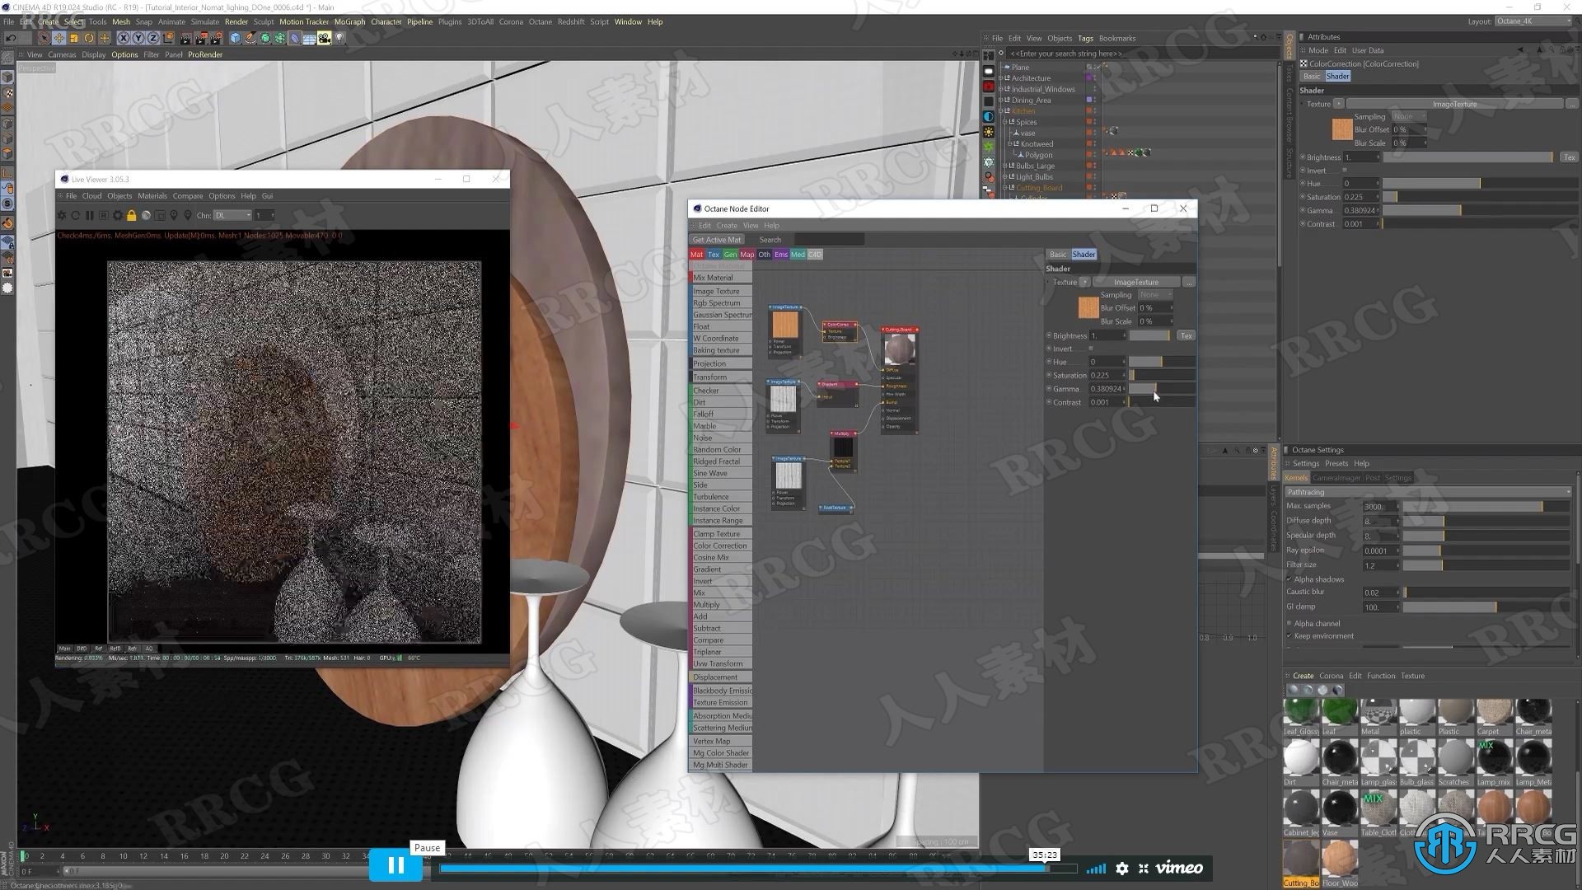The height and width of the screenshot is (890, 1582).
Task: Toggle the Gen filter in node editor
Action: tap(730, 255)
